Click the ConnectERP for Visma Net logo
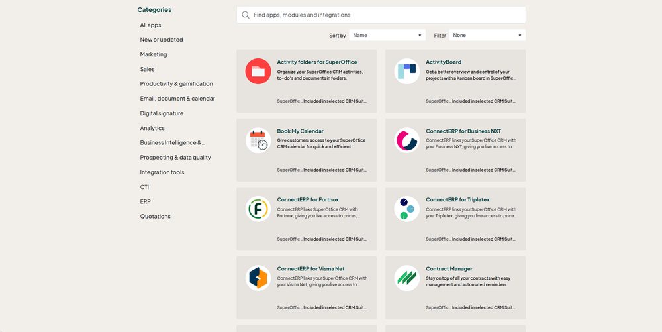This screenshot has height=332, width=662. [x=258, y=278]
